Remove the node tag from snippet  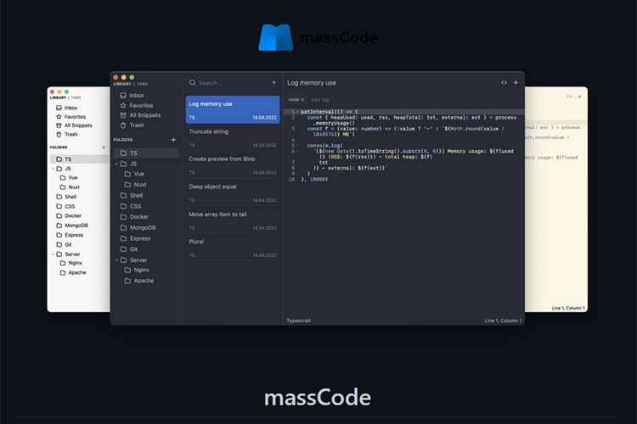(302, 99)
